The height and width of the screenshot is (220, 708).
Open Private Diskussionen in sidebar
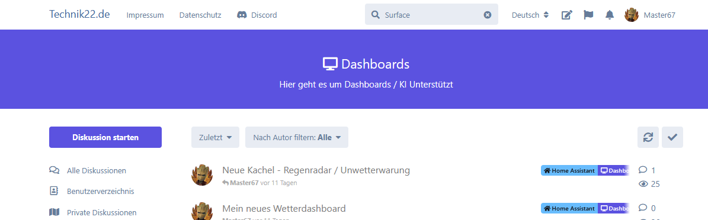(x=92, y=212)
